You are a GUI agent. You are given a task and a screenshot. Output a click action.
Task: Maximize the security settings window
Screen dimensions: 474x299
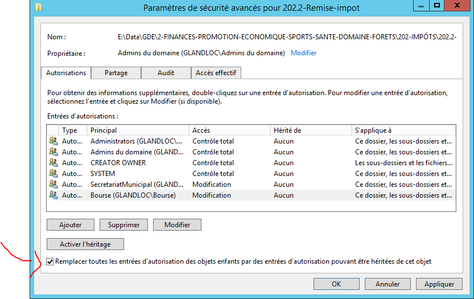tap(437, 6)
